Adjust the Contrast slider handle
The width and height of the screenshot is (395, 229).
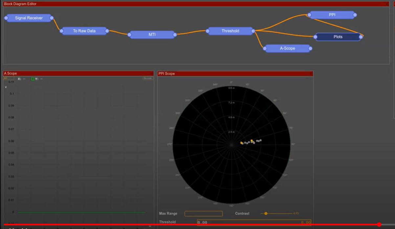tap(266, 213)
